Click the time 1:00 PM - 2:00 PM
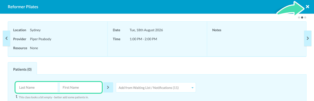The width and height of the screenshot is (314, 101). (143, 39)
